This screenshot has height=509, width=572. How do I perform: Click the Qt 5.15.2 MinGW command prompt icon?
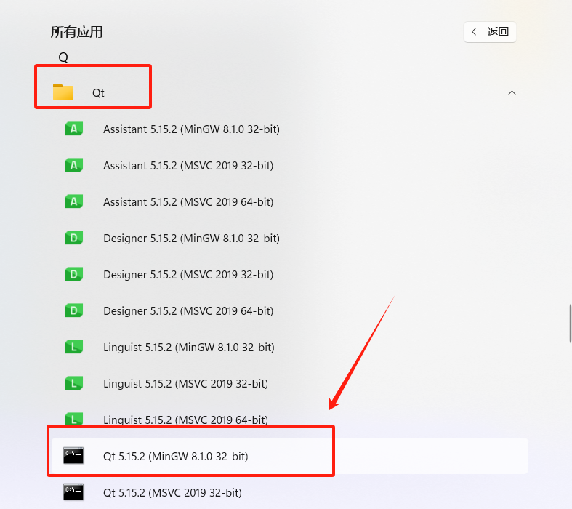[x=73, y=456]
